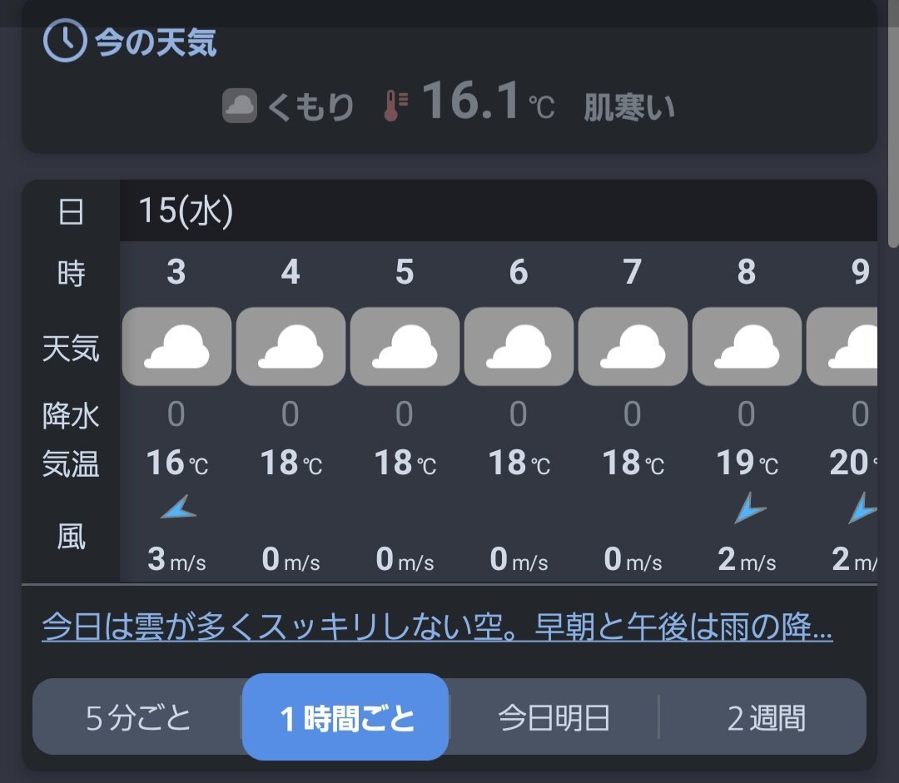This screenshot has height=783, width=899.
Task: Tap the 15(水) date header
Action: click(186, 211)
